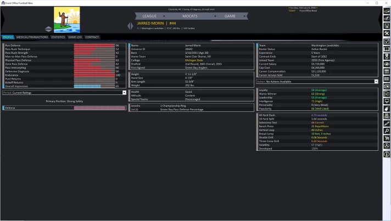Expand the LEAGUE dropdown arrow
The image size is (391, 221).
pos(164,16)
